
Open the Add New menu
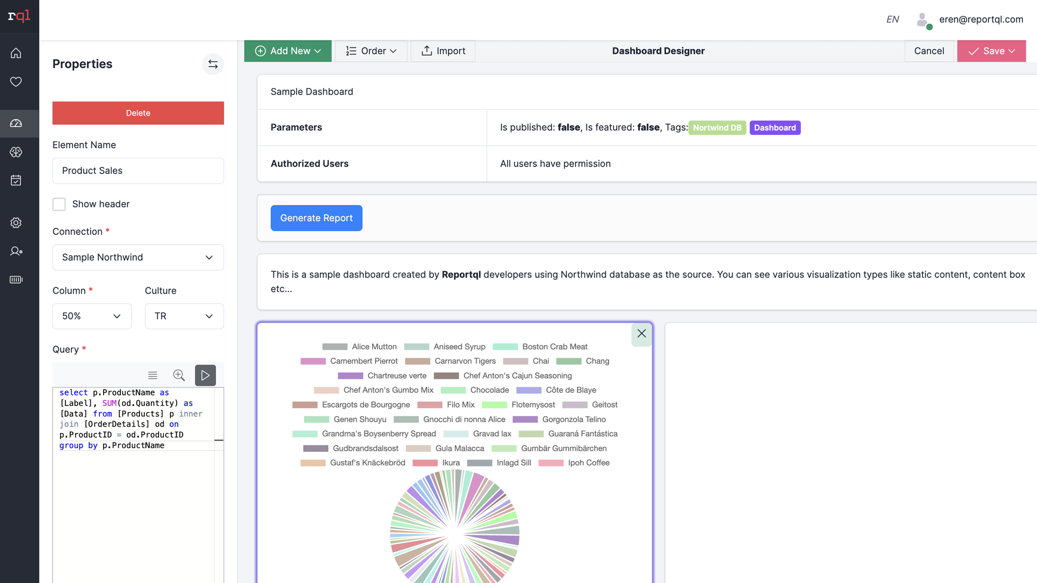pyautogui.click(x=288, y=51)
